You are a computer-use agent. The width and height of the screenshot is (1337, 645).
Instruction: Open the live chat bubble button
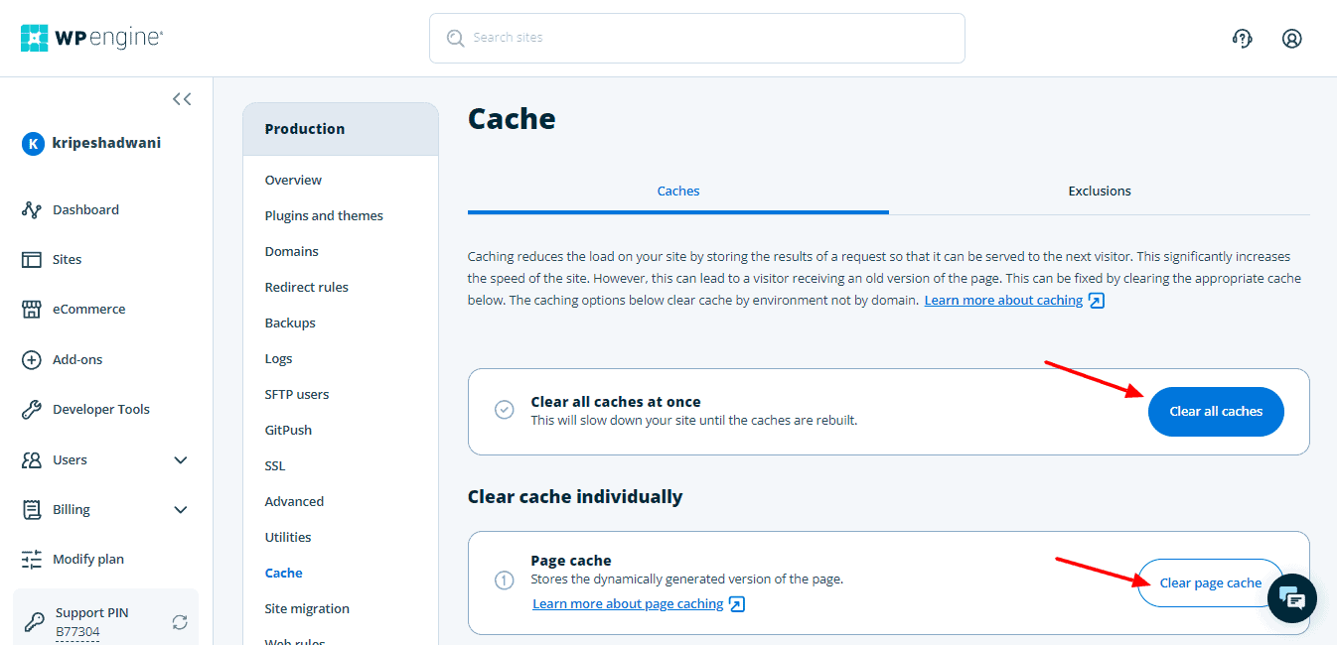(1291, 598)
